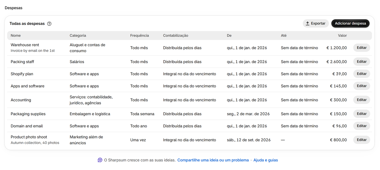The image size is (380, 170).
Task: Click the date seg., 2 de mar. de 2026
Action: pos(248,114)
